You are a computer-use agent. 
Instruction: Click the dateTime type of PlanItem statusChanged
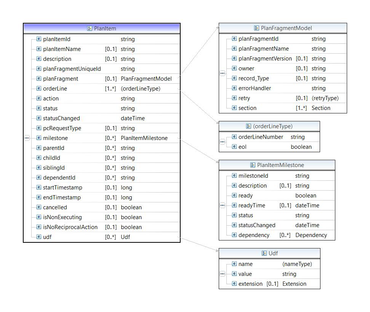point(133,118)
